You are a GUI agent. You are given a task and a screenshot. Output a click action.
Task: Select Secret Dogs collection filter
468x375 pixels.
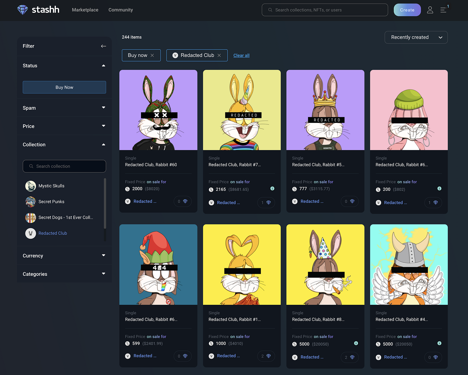pos(66,217)
